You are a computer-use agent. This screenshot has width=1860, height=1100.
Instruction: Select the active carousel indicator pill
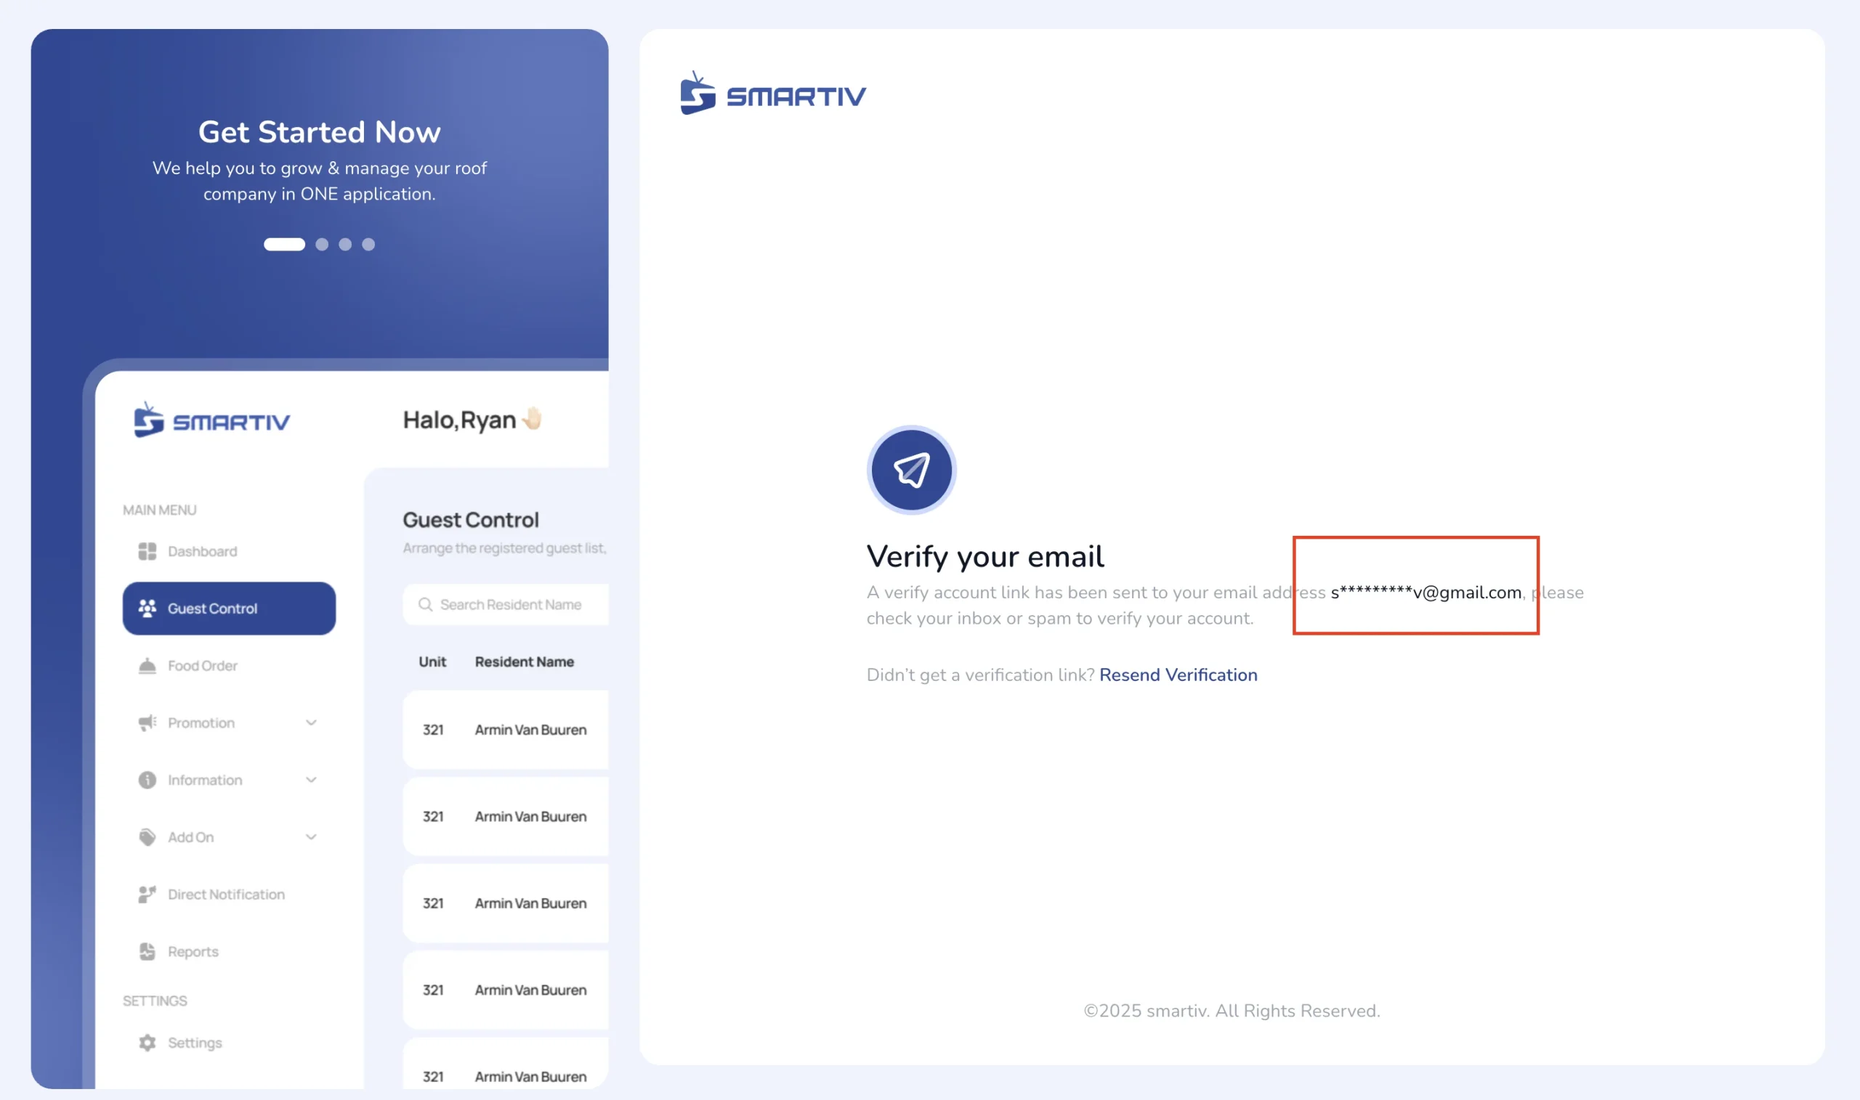click(x=285, y=245)
